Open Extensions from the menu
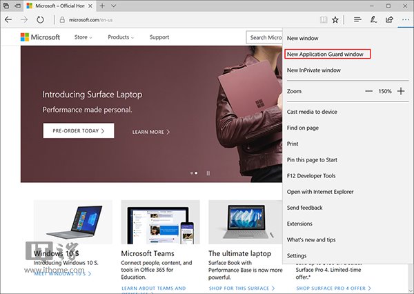 point(299,224)
